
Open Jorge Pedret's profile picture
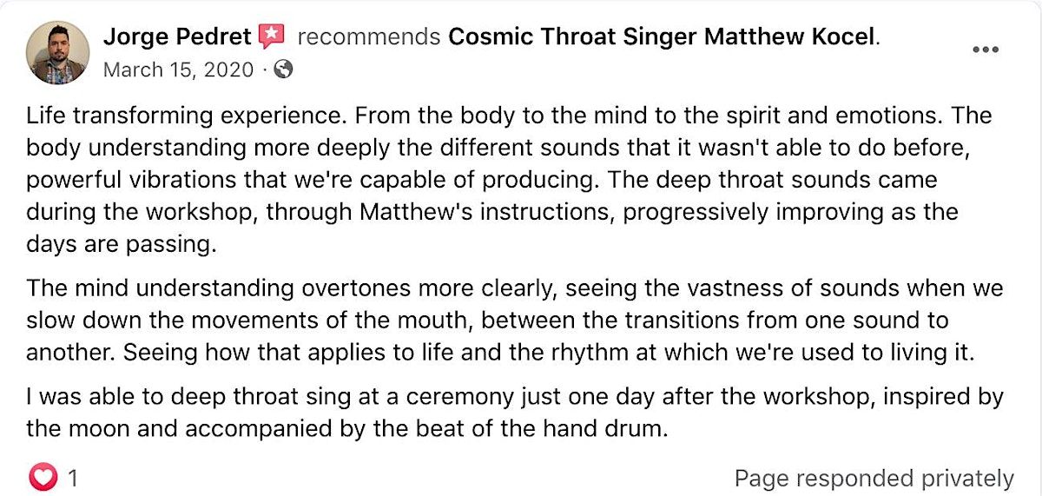(x=58, y=53)
